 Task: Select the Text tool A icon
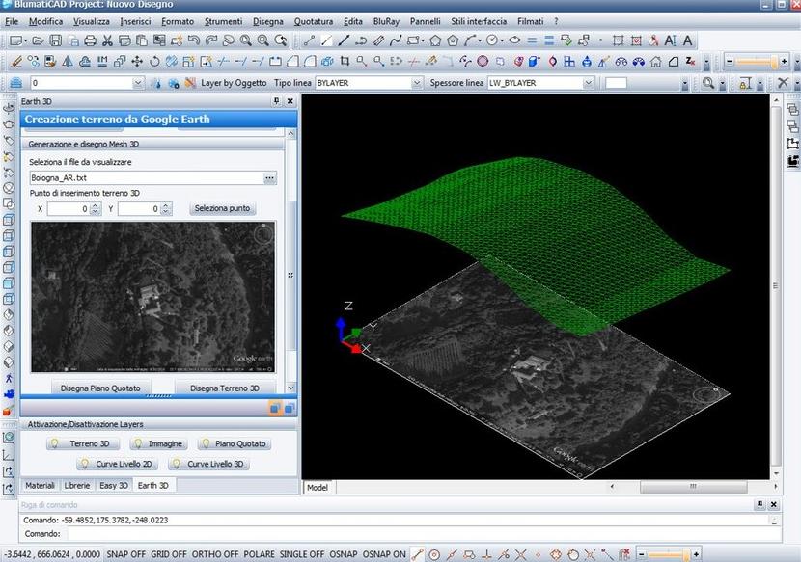(686, 40)
